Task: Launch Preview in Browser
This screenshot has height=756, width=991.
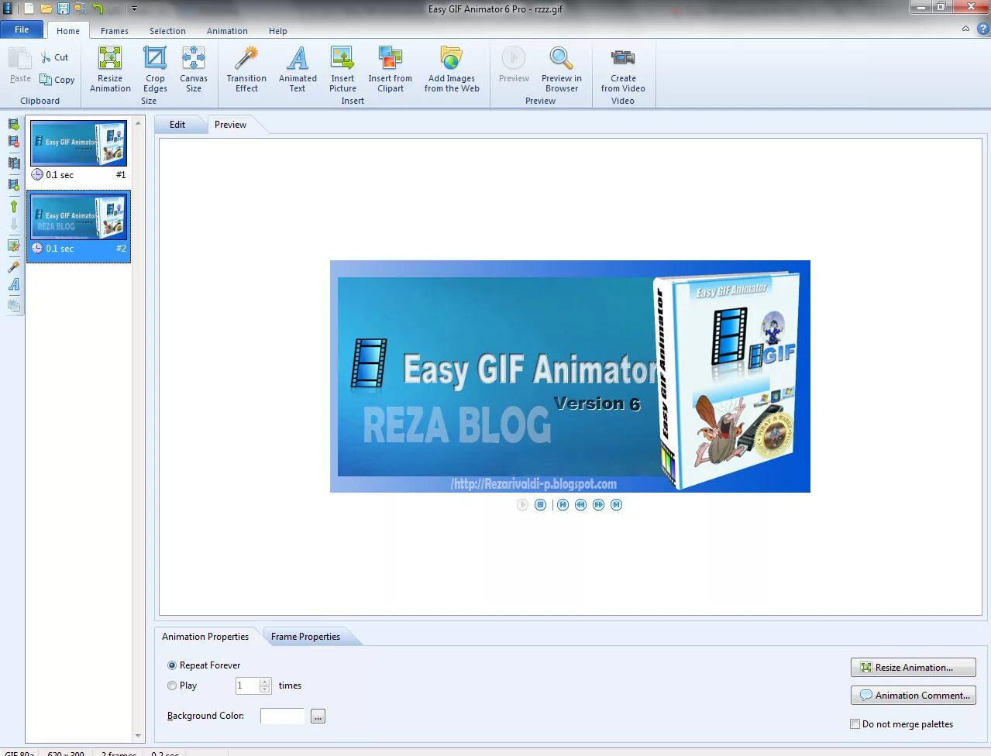Action: [562, 69]
